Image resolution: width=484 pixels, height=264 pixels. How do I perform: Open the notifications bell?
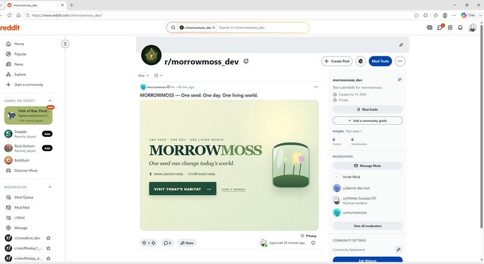point(460,28)
